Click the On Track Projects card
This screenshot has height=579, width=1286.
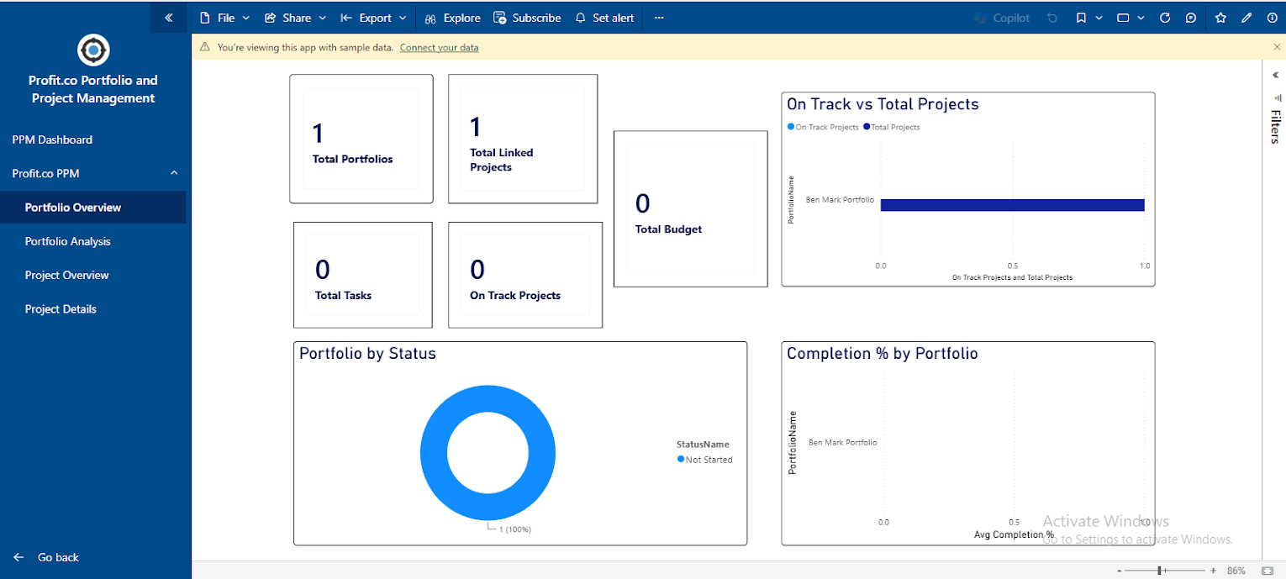tap(525, 275)
